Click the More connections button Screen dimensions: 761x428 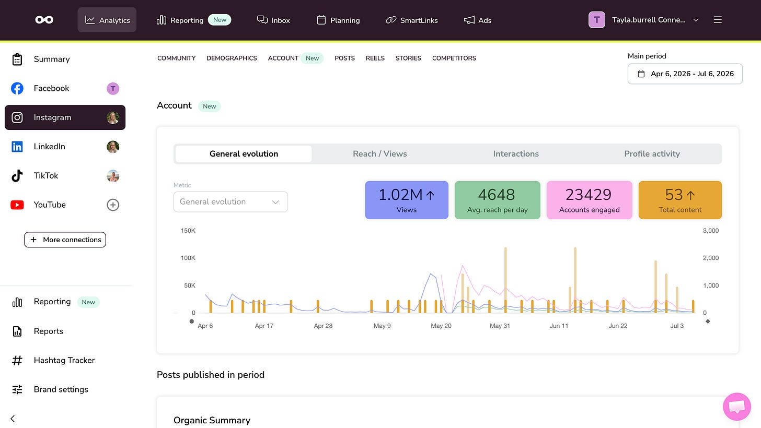[x=65, y=240]
